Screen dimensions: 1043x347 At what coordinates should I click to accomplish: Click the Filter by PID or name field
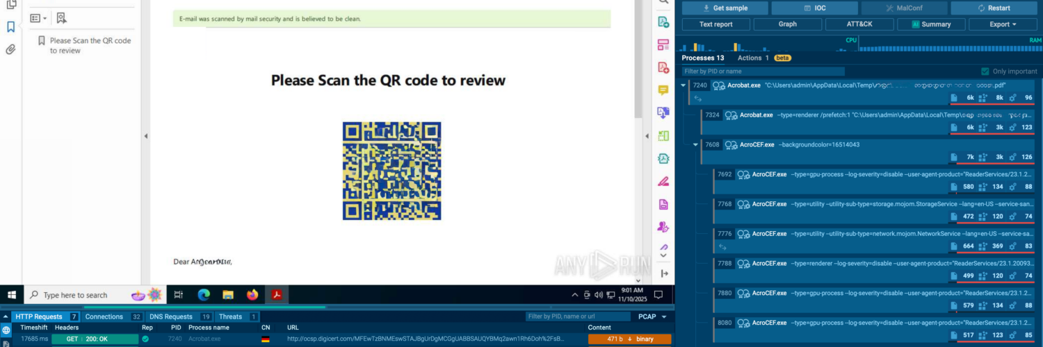pos(763,71)
